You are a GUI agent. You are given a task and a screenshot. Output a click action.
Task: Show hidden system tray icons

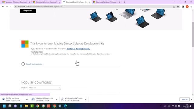pyautogui.click(x=161, y=106)
